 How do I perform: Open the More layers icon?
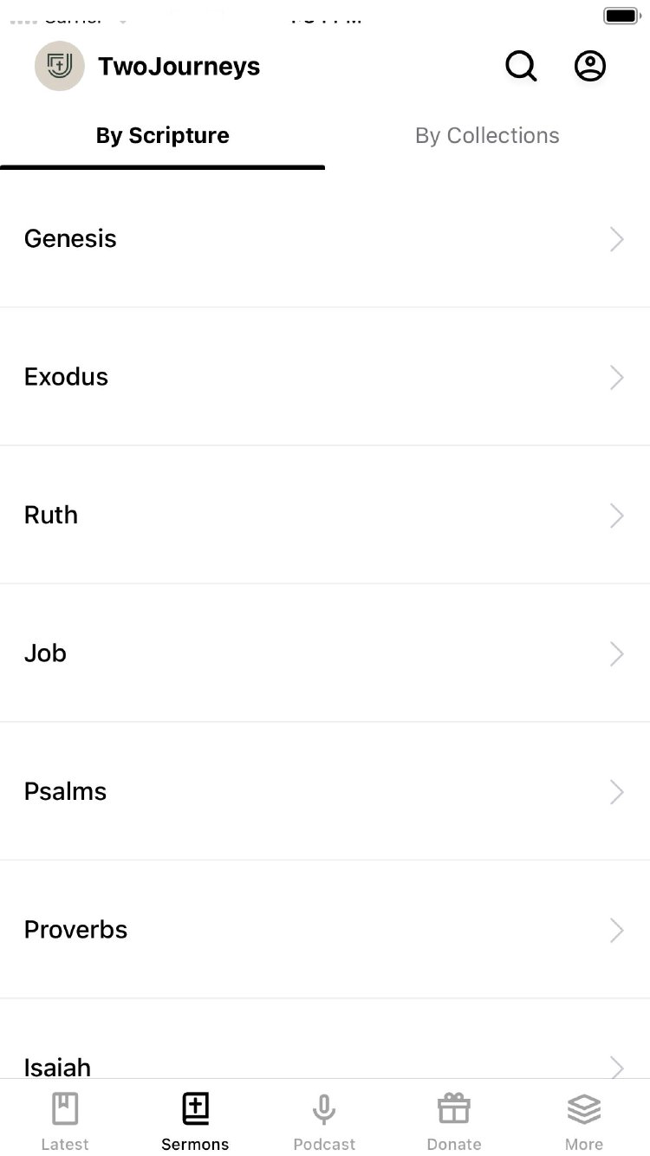584,1109
